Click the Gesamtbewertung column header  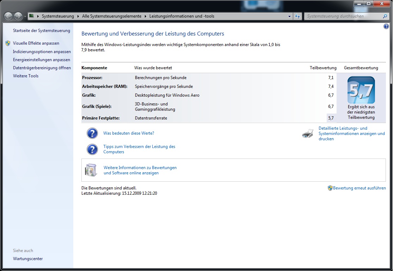coord(361,68)
